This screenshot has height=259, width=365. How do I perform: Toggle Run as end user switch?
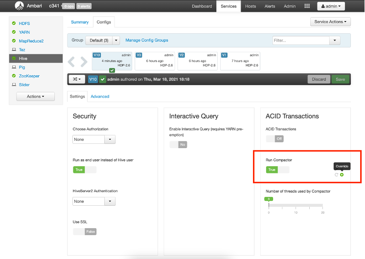pyautogui.click(x=85, y=170)
